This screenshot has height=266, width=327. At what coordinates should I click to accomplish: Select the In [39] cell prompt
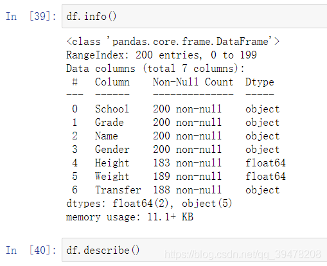[31, 16]
